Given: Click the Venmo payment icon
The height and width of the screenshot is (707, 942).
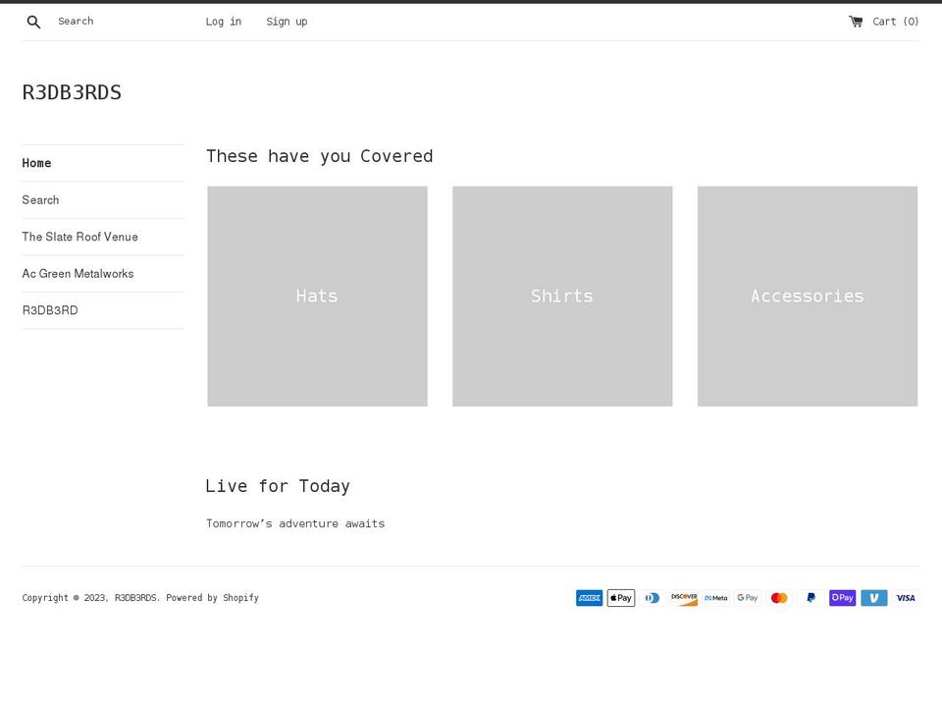Looking at the screenshot, I should point(874,598).
